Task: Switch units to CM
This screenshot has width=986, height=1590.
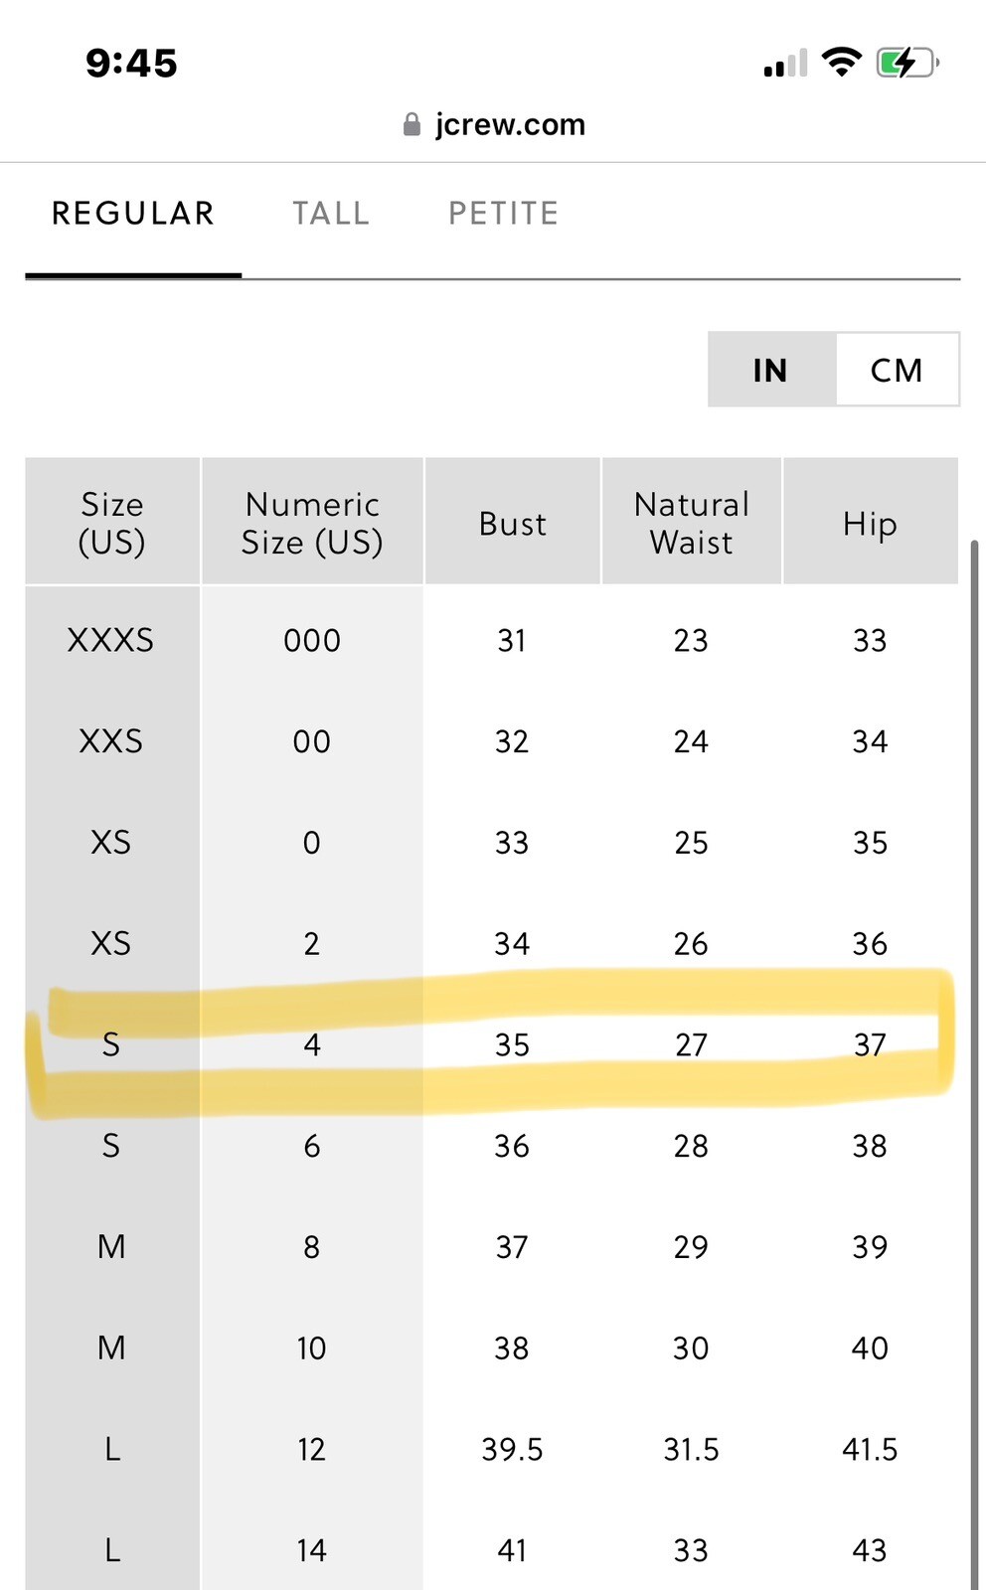Action: point(898,370)
